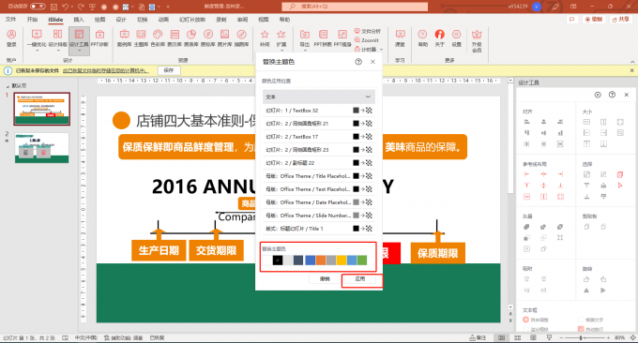Select the green theme color swatch
Viewport: 638px width, 343px height.
tap(362, 261)
